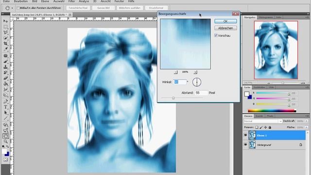The height and width of the screenshot is (175, 311).
Task: Select the Type tool
Action: pos(5,107)
